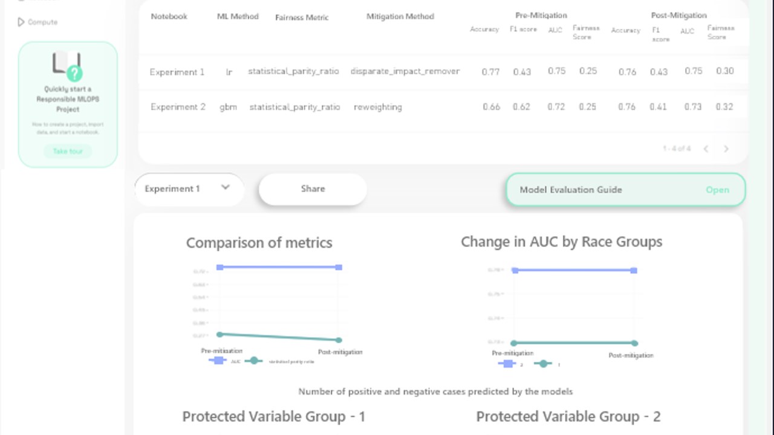774x435 pixels.
Task: Select Compute in the sidebar
Action: pyautogui.click(x=42, y=22)
